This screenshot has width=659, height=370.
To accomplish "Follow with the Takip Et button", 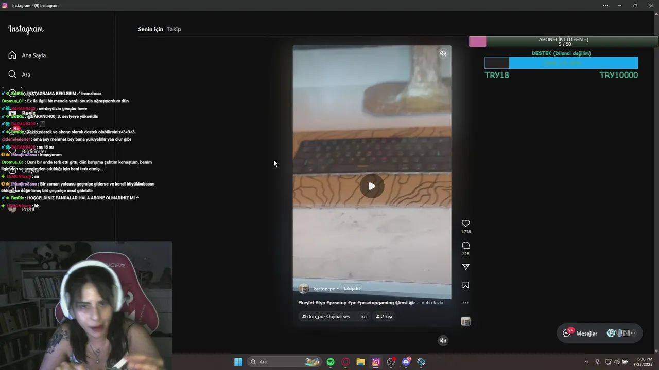I will [352, 289].
